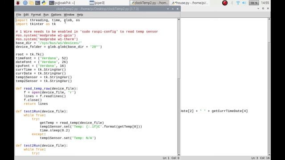Click the 'cpuFont' Verdana 16 line
Screen dimensions: 285x160
[x=41, y=66]
